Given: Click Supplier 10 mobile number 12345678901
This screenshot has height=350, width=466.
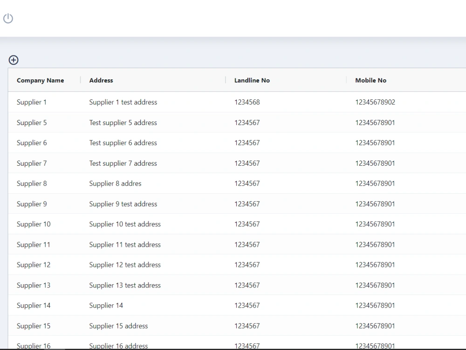Looking at the screenshot, I should pyautogui.click(x=375, y=224).
